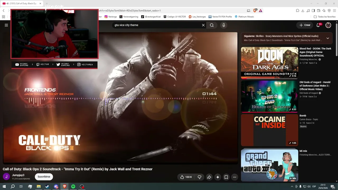This screenshot has width=338, height=190.
Task: Open the Los_Vectorgas bookmark
Action: (x=197, y=17)
